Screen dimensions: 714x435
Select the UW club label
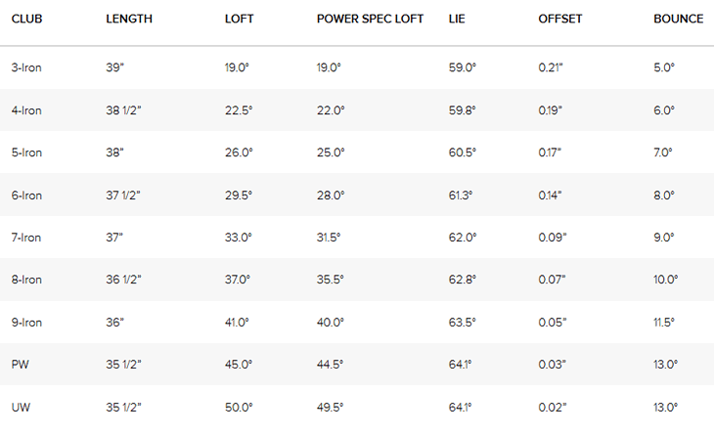[x=21, y=408]
